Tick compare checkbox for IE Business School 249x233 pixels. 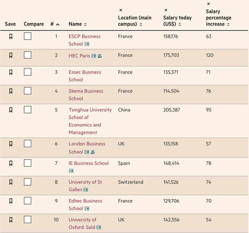[27, 163]
